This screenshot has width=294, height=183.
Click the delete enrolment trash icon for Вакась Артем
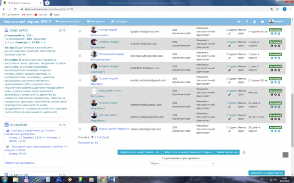pyautogui.click(x=278, y=131)
